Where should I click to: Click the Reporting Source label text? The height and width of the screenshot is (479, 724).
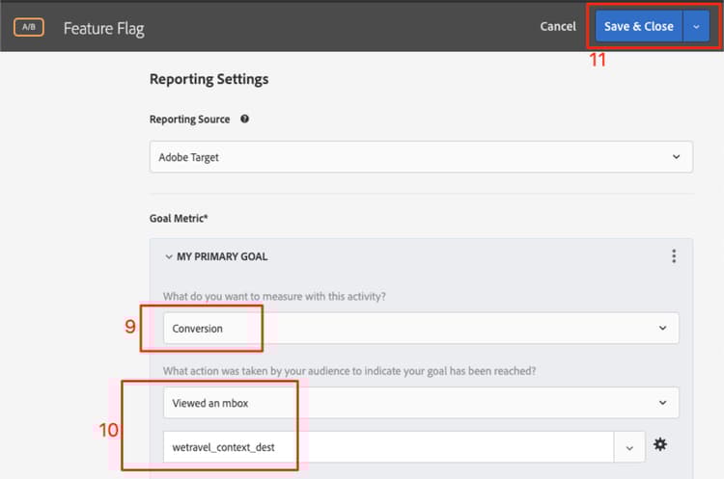pyautogui.click(x=189, y=120)
